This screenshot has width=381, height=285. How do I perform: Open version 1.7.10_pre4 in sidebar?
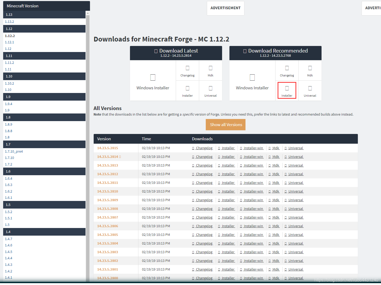pyautogui.click(x=14, y=152)
